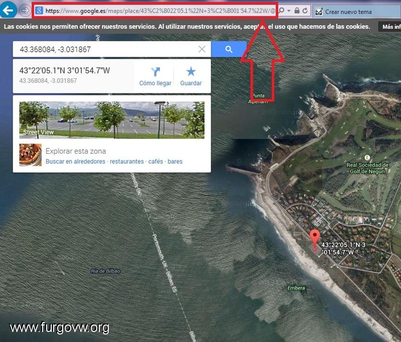
Task: Open the address bar dropdown arrow
Action: point(289,11)
